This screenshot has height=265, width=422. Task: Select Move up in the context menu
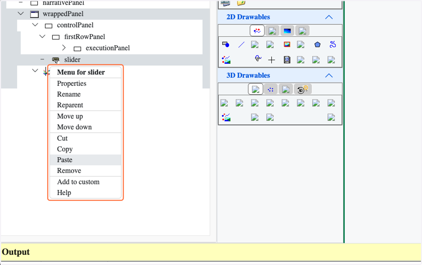click(x=85, y=117)
